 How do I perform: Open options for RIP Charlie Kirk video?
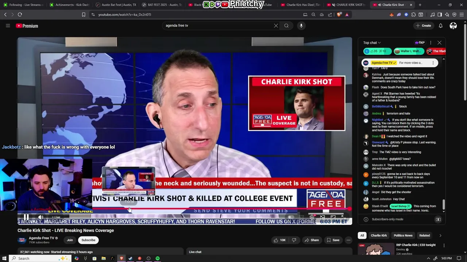[444, 246]
